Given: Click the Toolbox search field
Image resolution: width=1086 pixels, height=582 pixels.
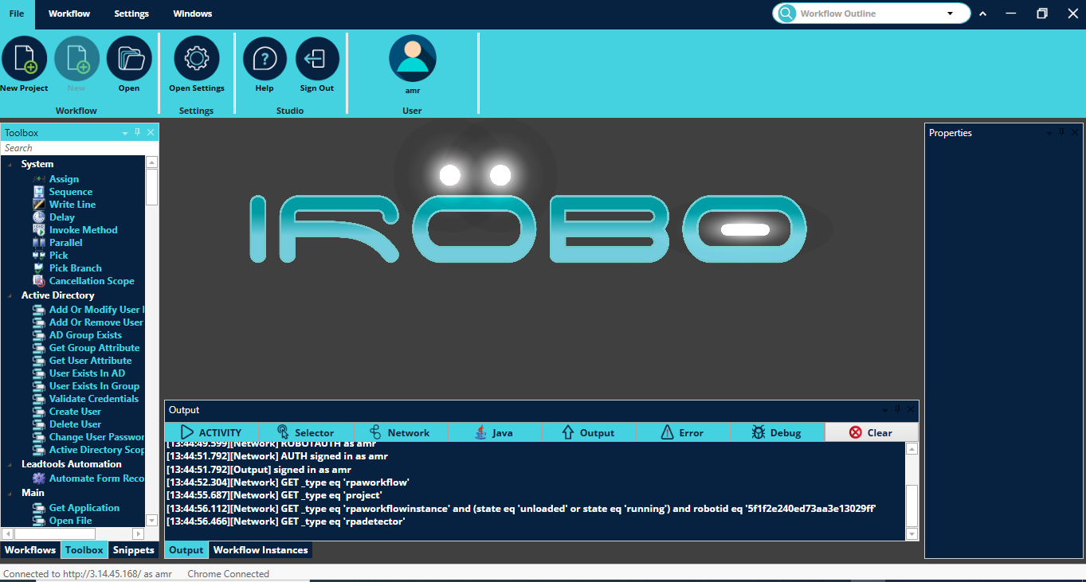Looking at the screenshot, I should pyautogui.click(x=72, y=148).
